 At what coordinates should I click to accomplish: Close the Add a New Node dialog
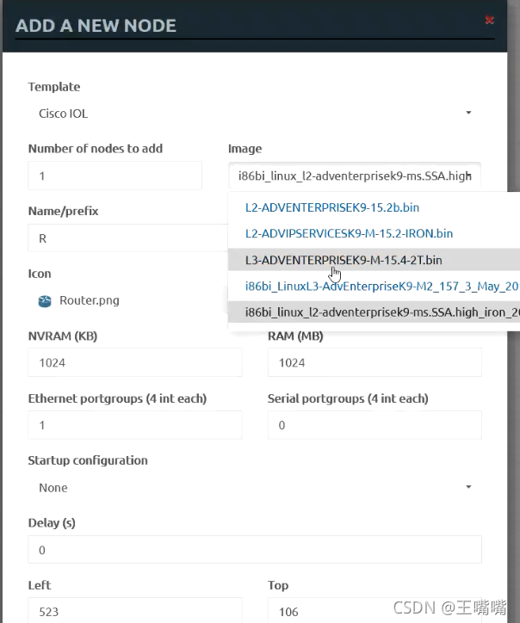[x=489, y=20]
